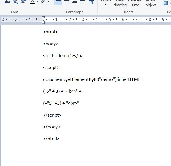
Task: Click the </html> closing tag line
Action: (51, 139)
